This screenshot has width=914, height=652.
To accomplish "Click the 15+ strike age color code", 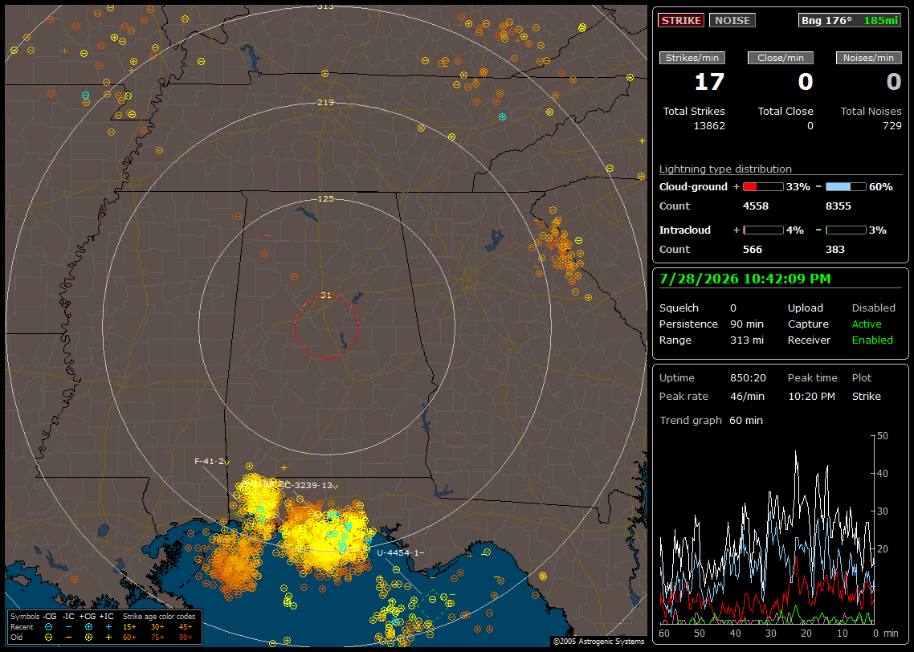I will click(129, 627).
